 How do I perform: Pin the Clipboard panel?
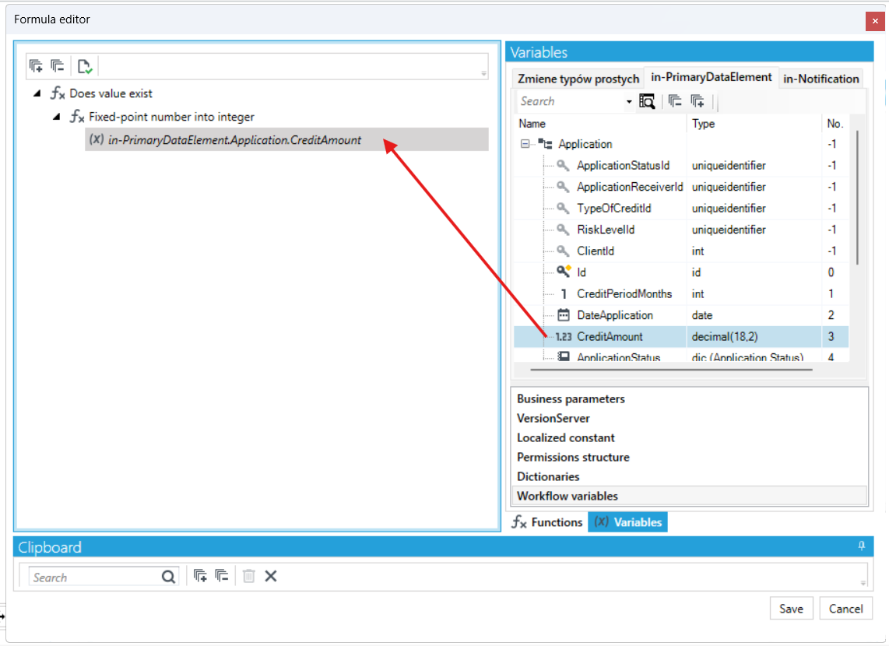861,546
